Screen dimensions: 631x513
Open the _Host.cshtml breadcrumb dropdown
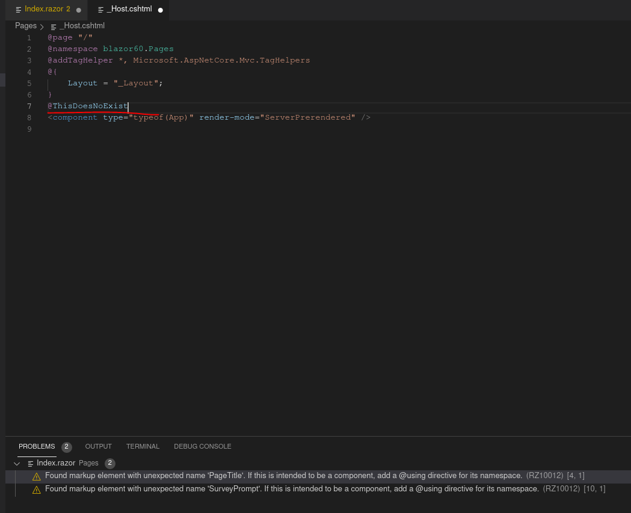coord(82,26)
